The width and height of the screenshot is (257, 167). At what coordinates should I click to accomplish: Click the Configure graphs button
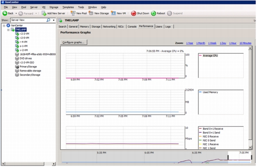click(73, 42)
